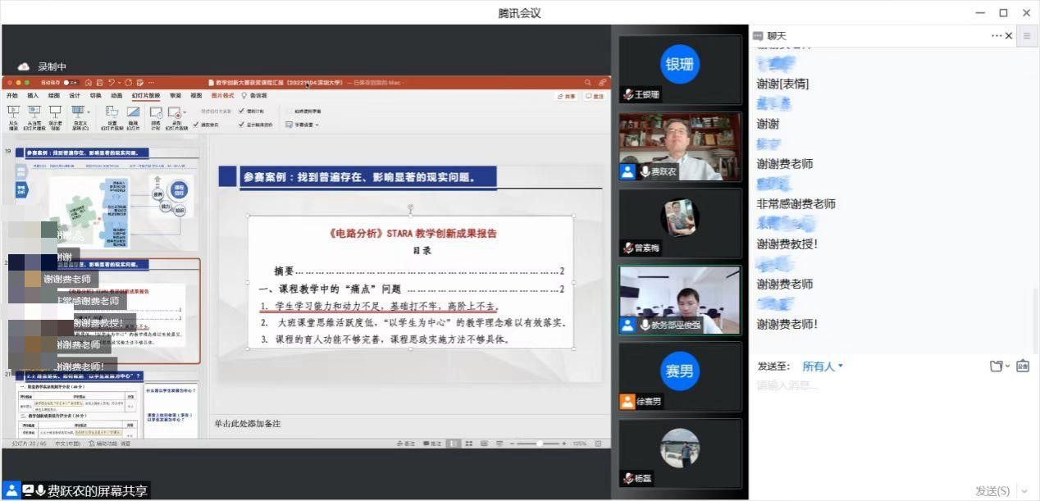The height and width of the screenshot is (501, 1040).
Task: Toggle the 自动保存 autosave switch
Action: pos(71,83)
